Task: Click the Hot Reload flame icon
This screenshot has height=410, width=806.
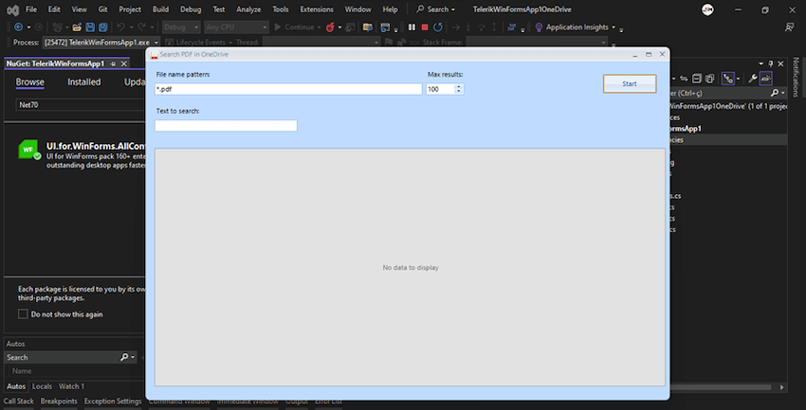Action: click(x=330, y=27)
